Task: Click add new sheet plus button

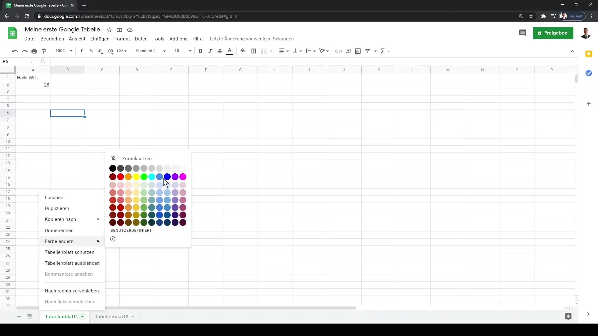Action: [18, 316]
